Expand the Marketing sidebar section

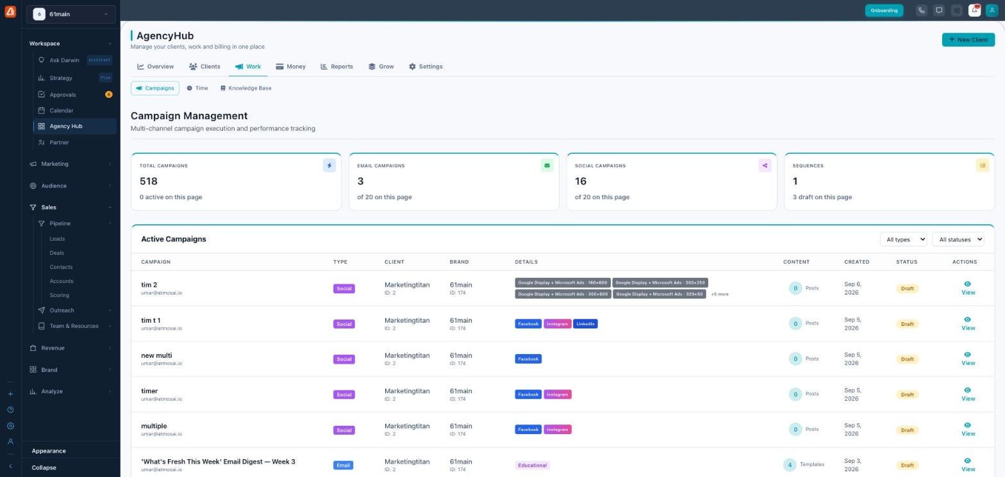pos(71,164)
